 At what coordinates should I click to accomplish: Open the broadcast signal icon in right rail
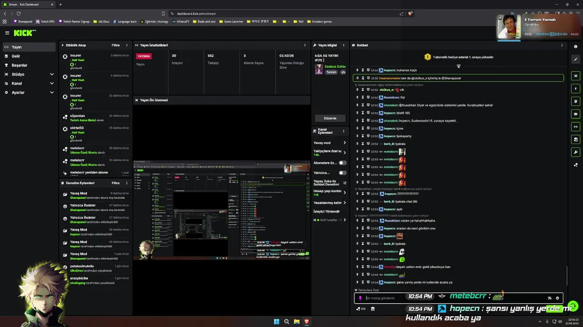pyautogui.click(x=576, y=127)
